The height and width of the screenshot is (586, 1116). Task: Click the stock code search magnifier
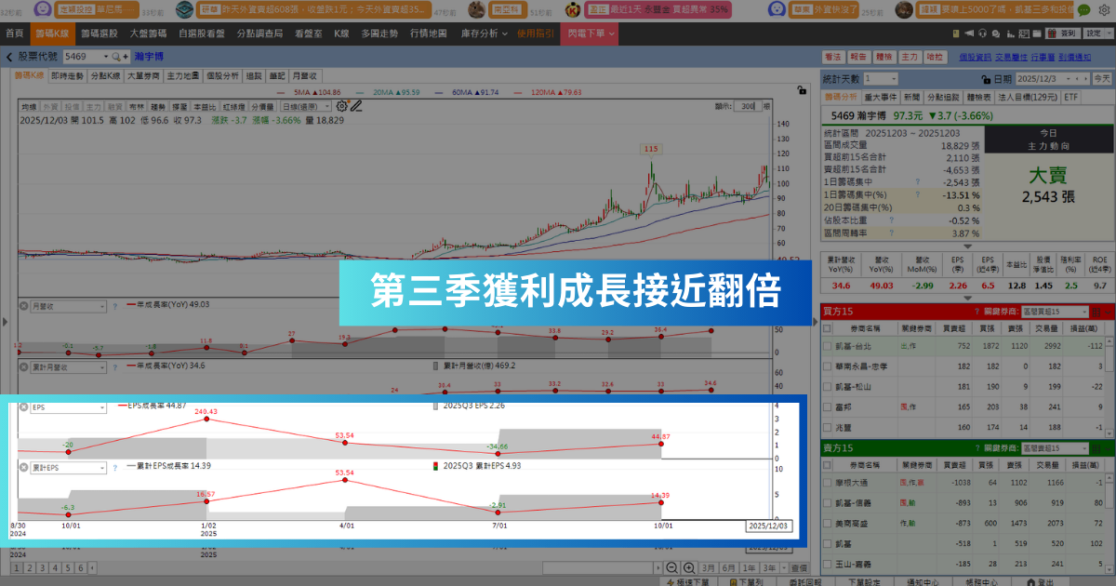117,57
